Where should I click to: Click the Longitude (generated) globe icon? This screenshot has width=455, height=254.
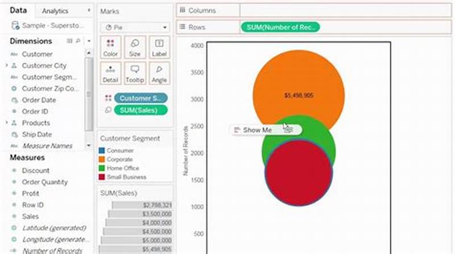[14, 239]
